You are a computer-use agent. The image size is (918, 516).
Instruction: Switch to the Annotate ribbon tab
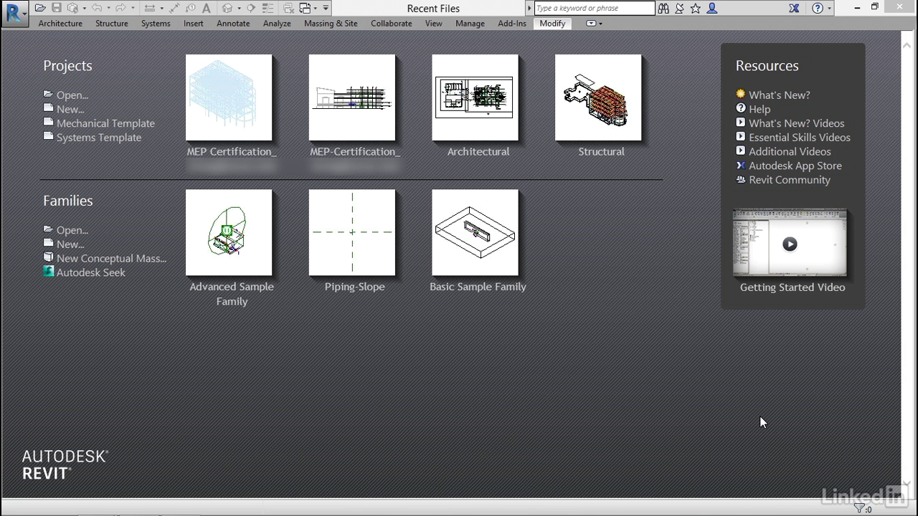tap(233, 24)
